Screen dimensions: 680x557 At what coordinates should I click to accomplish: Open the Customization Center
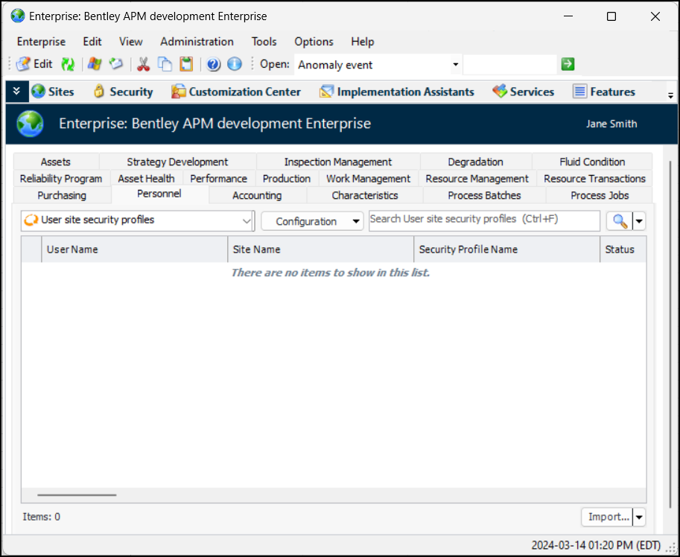[236, 92]
